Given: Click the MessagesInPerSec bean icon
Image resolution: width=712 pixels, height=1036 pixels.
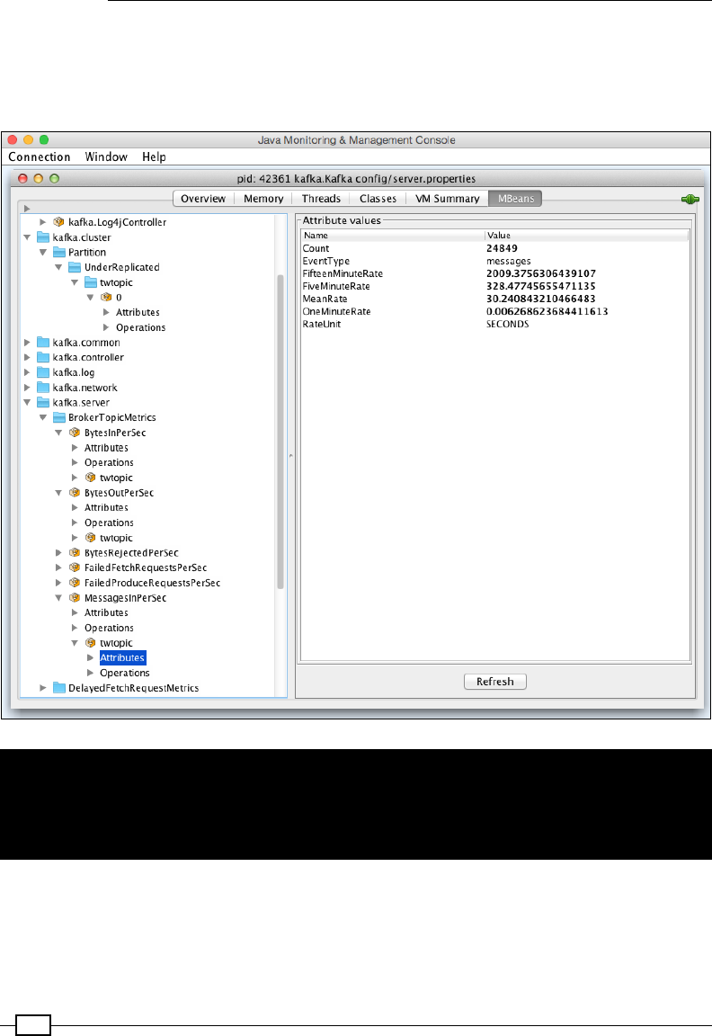Looking at the screenshot, I should (x=75, y=598).
